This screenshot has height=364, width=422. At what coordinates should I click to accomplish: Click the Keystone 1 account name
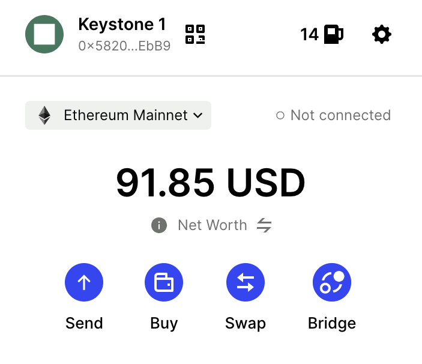[122, 25]
